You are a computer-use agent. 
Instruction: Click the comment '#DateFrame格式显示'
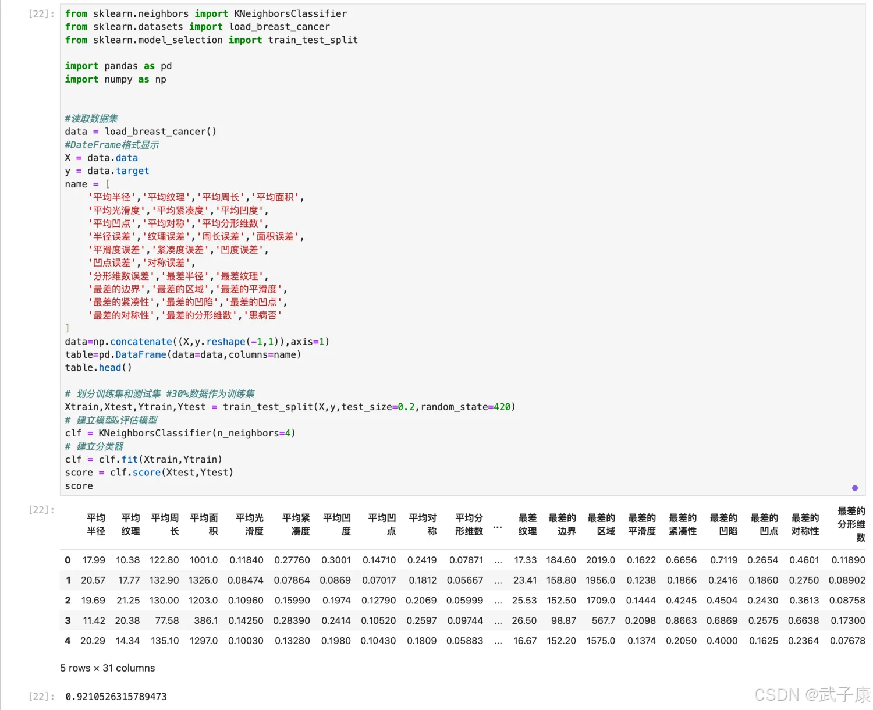click(112, 145)
